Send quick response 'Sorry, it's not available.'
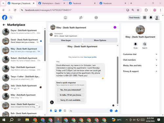164x123 pixels. 71,100
